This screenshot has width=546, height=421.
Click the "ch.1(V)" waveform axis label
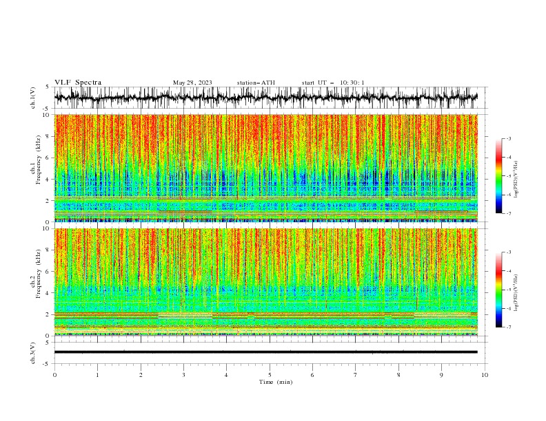pos(33,98)
